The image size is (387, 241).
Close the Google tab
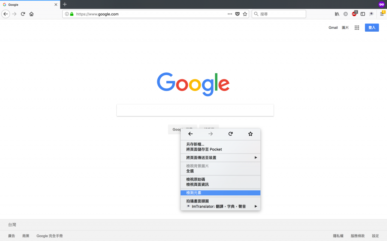coord(56,5)
